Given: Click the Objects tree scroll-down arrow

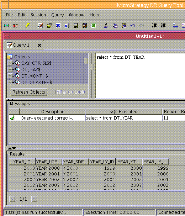Looking at the screenshot, I should (x=86, y=82).
